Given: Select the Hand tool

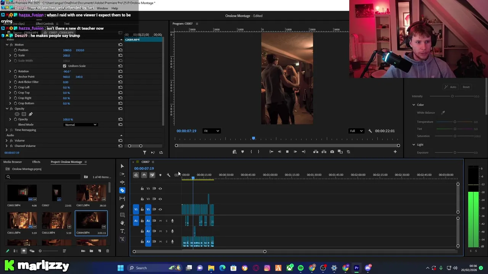Looking at the screenshot, I should 122,223.
